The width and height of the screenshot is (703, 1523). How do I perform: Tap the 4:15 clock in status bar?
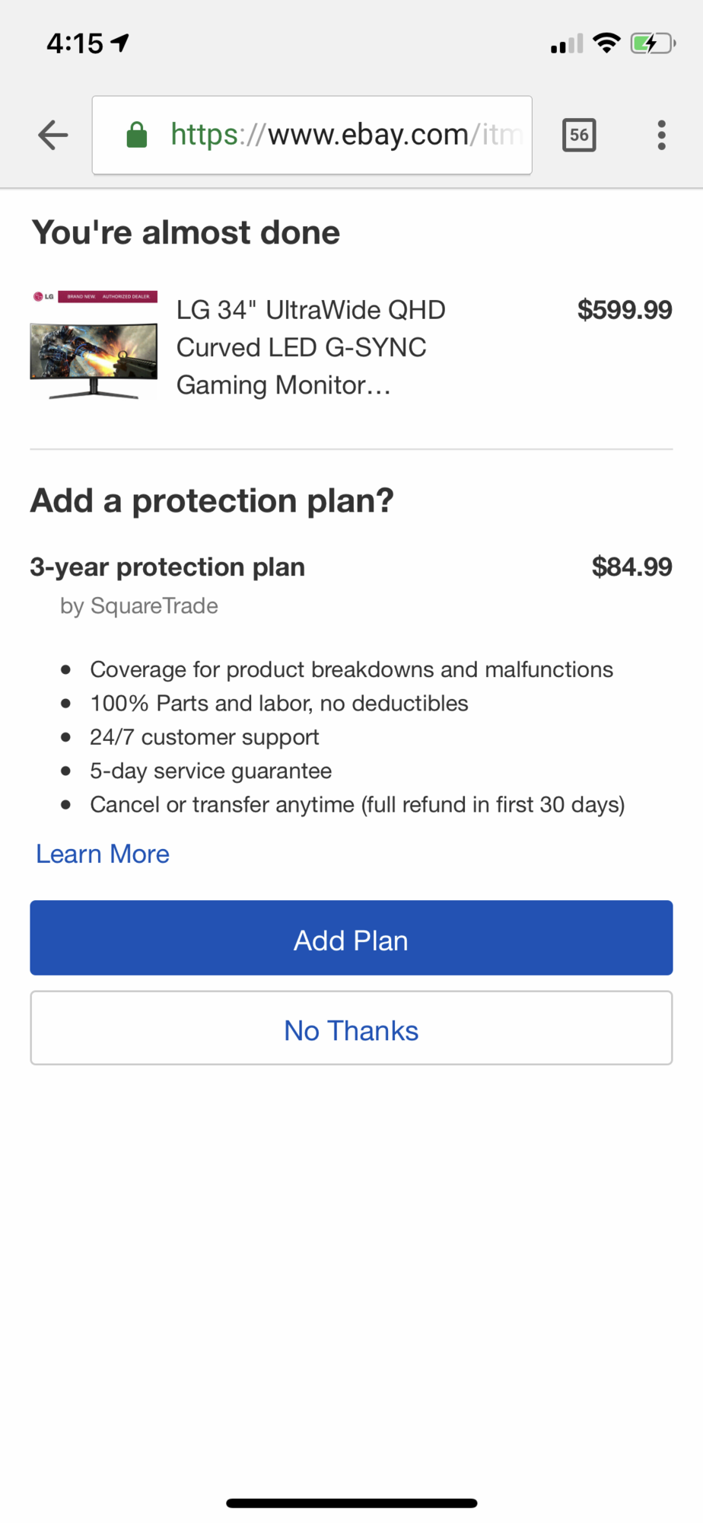75,43
